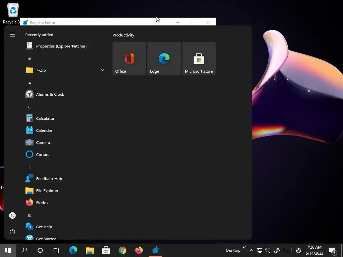The height and width of the screenshot is (257, 343).
Task: Open taskbar Search magnifier
Action: [24, 250]
